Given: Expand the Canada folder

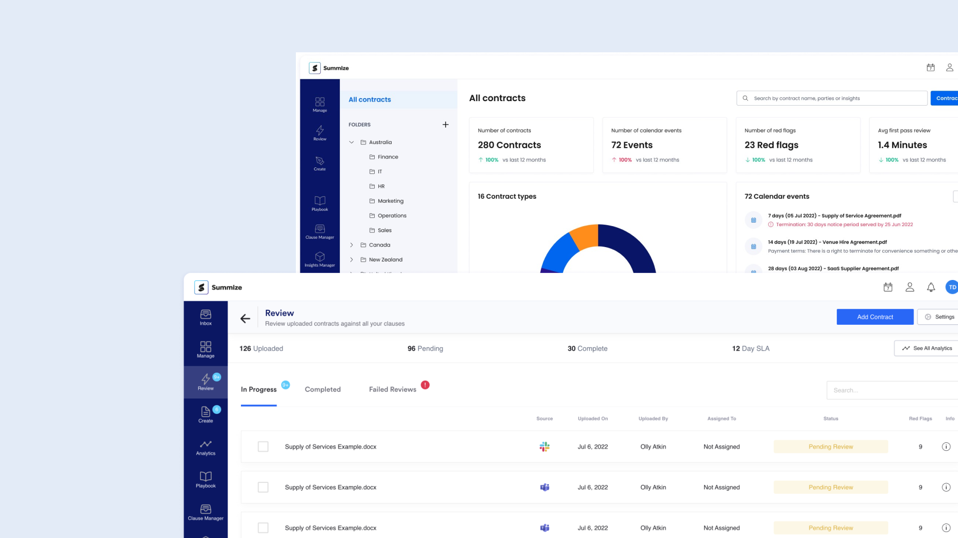Looking at the screenshot, I should coord(351,245).
